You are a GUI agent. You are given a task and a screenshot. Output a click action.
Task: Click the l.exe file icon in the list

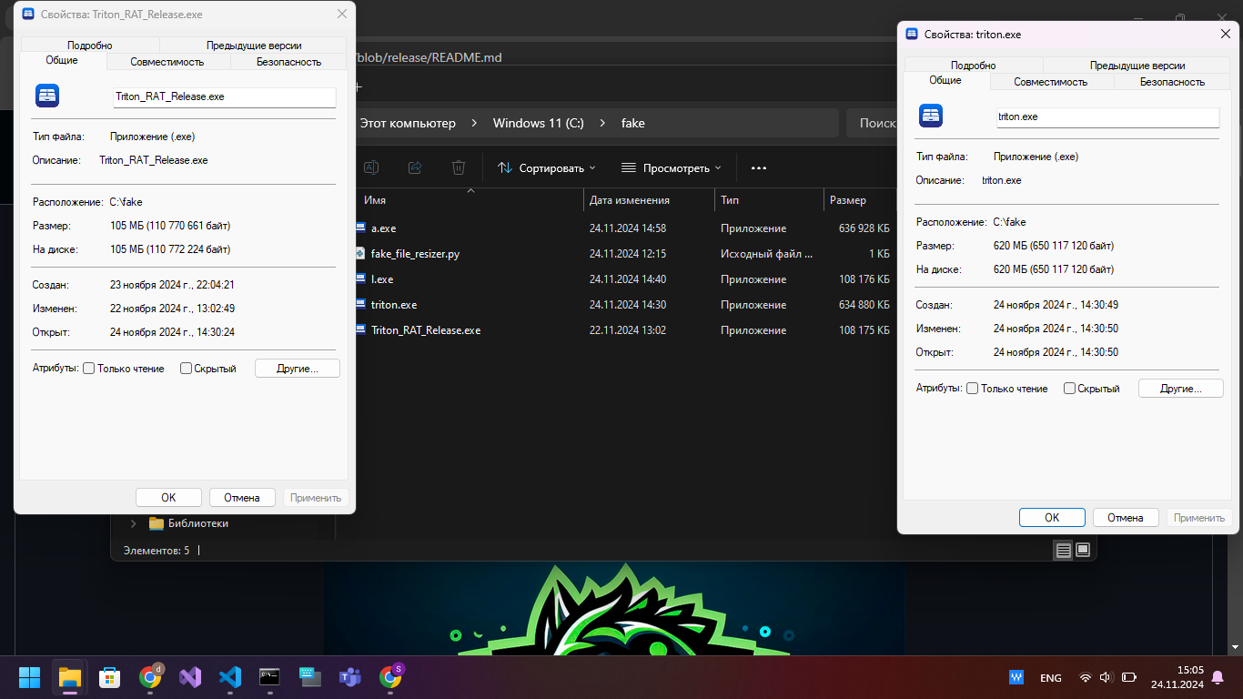(x=361, y=279)
